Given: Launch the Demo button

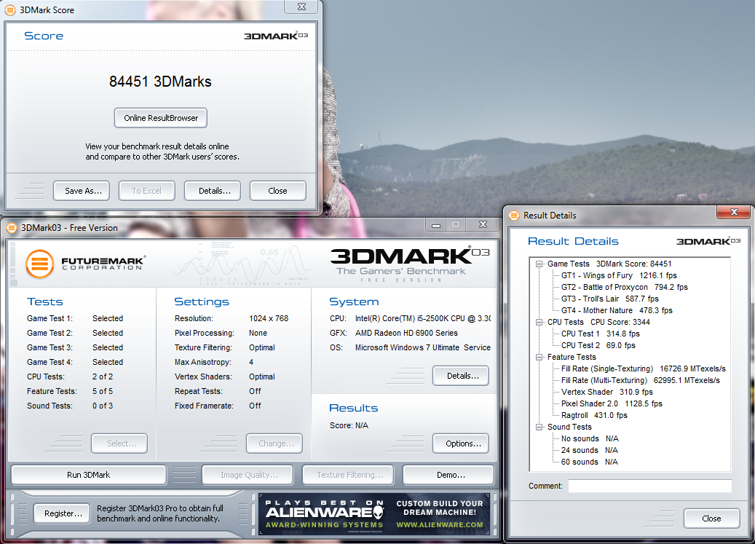Looking at the screenshot, I should pos(448,475).
